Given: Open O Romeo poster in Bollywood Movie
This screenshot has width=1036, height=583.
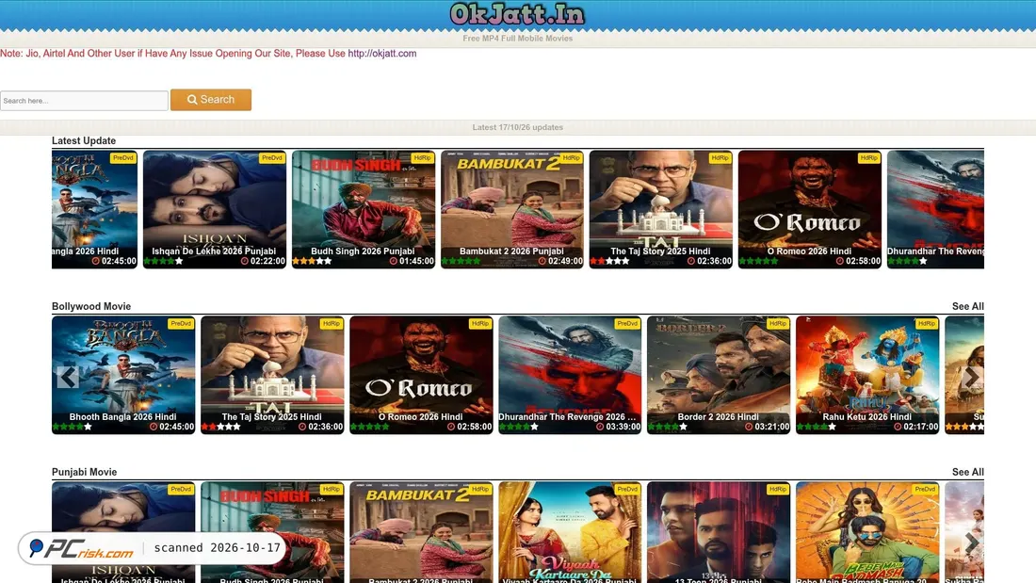Looking at the screenshot, I should click(x=421, y=375).
